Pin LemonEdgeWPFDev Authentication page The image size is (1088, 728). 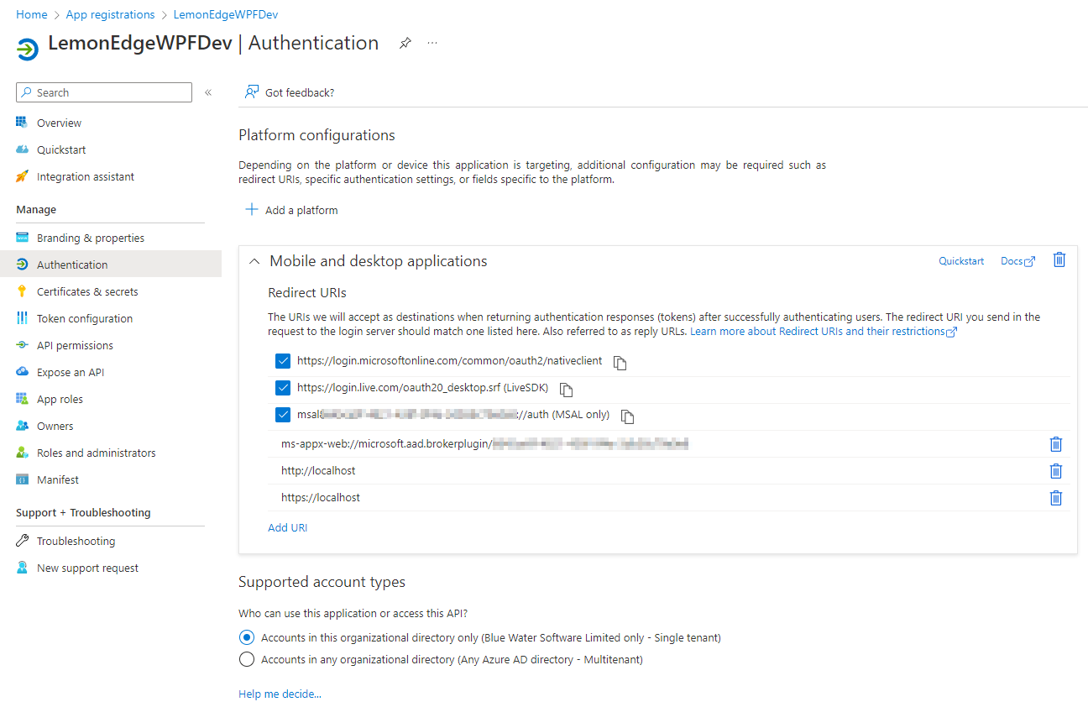tap(405, 43)
